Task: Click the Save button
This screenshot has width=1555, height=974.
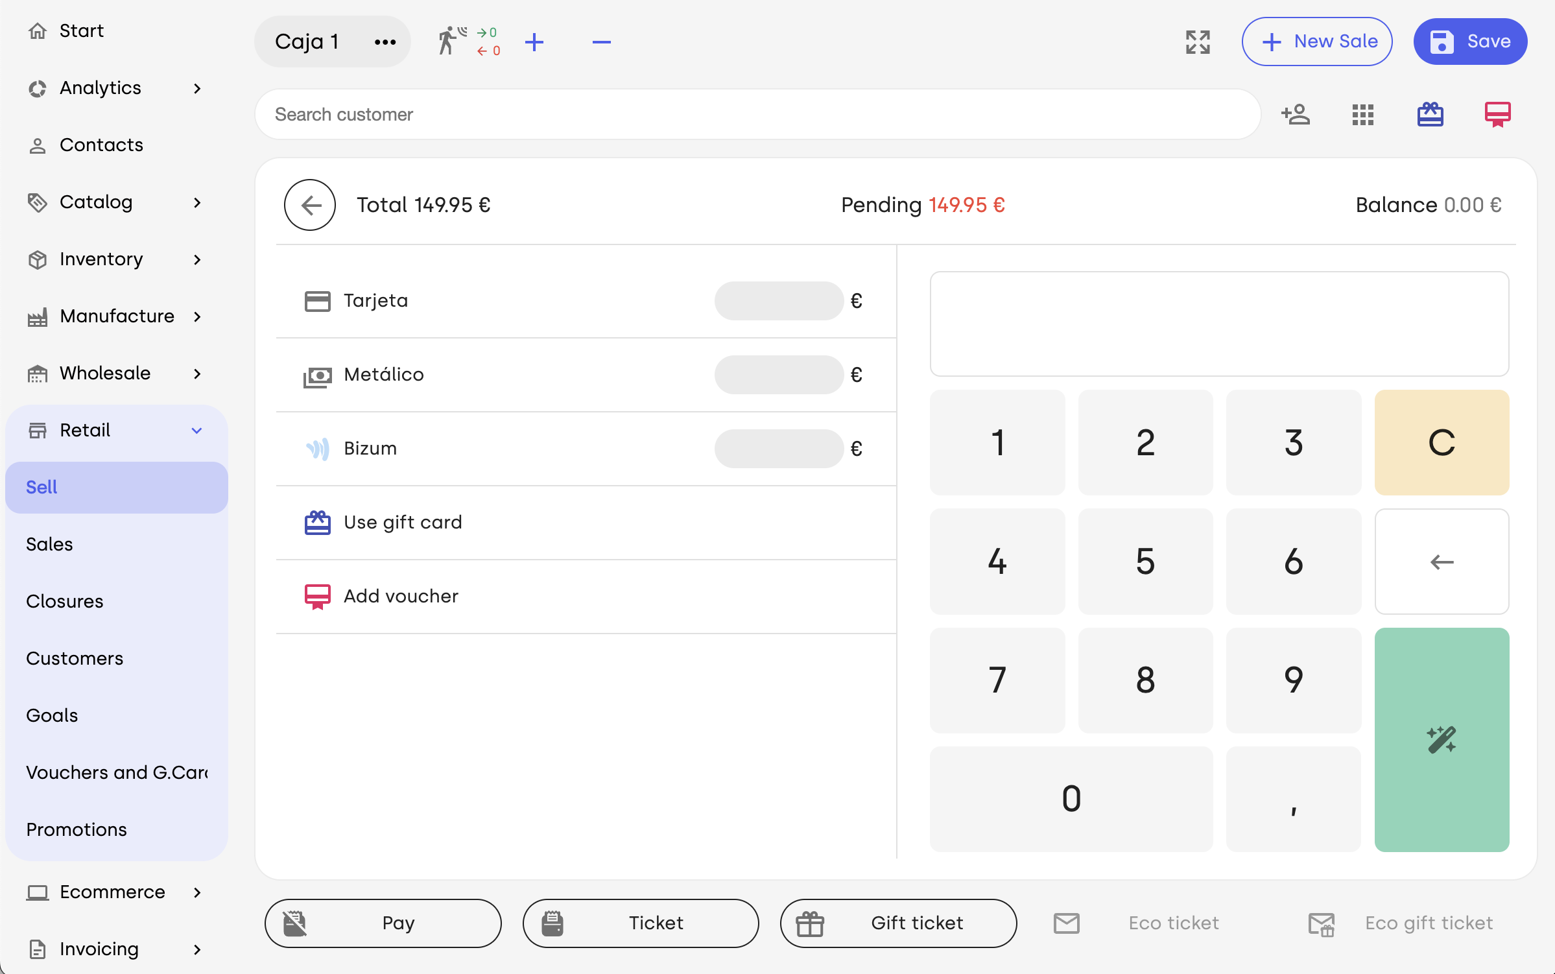Action: point(1470,42)
